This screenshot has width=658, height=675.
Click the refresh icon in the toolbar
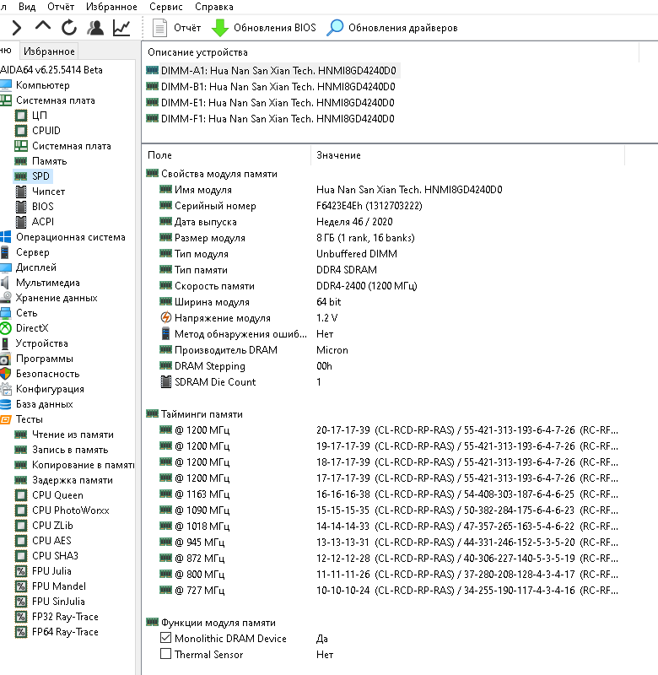point(69,28)
